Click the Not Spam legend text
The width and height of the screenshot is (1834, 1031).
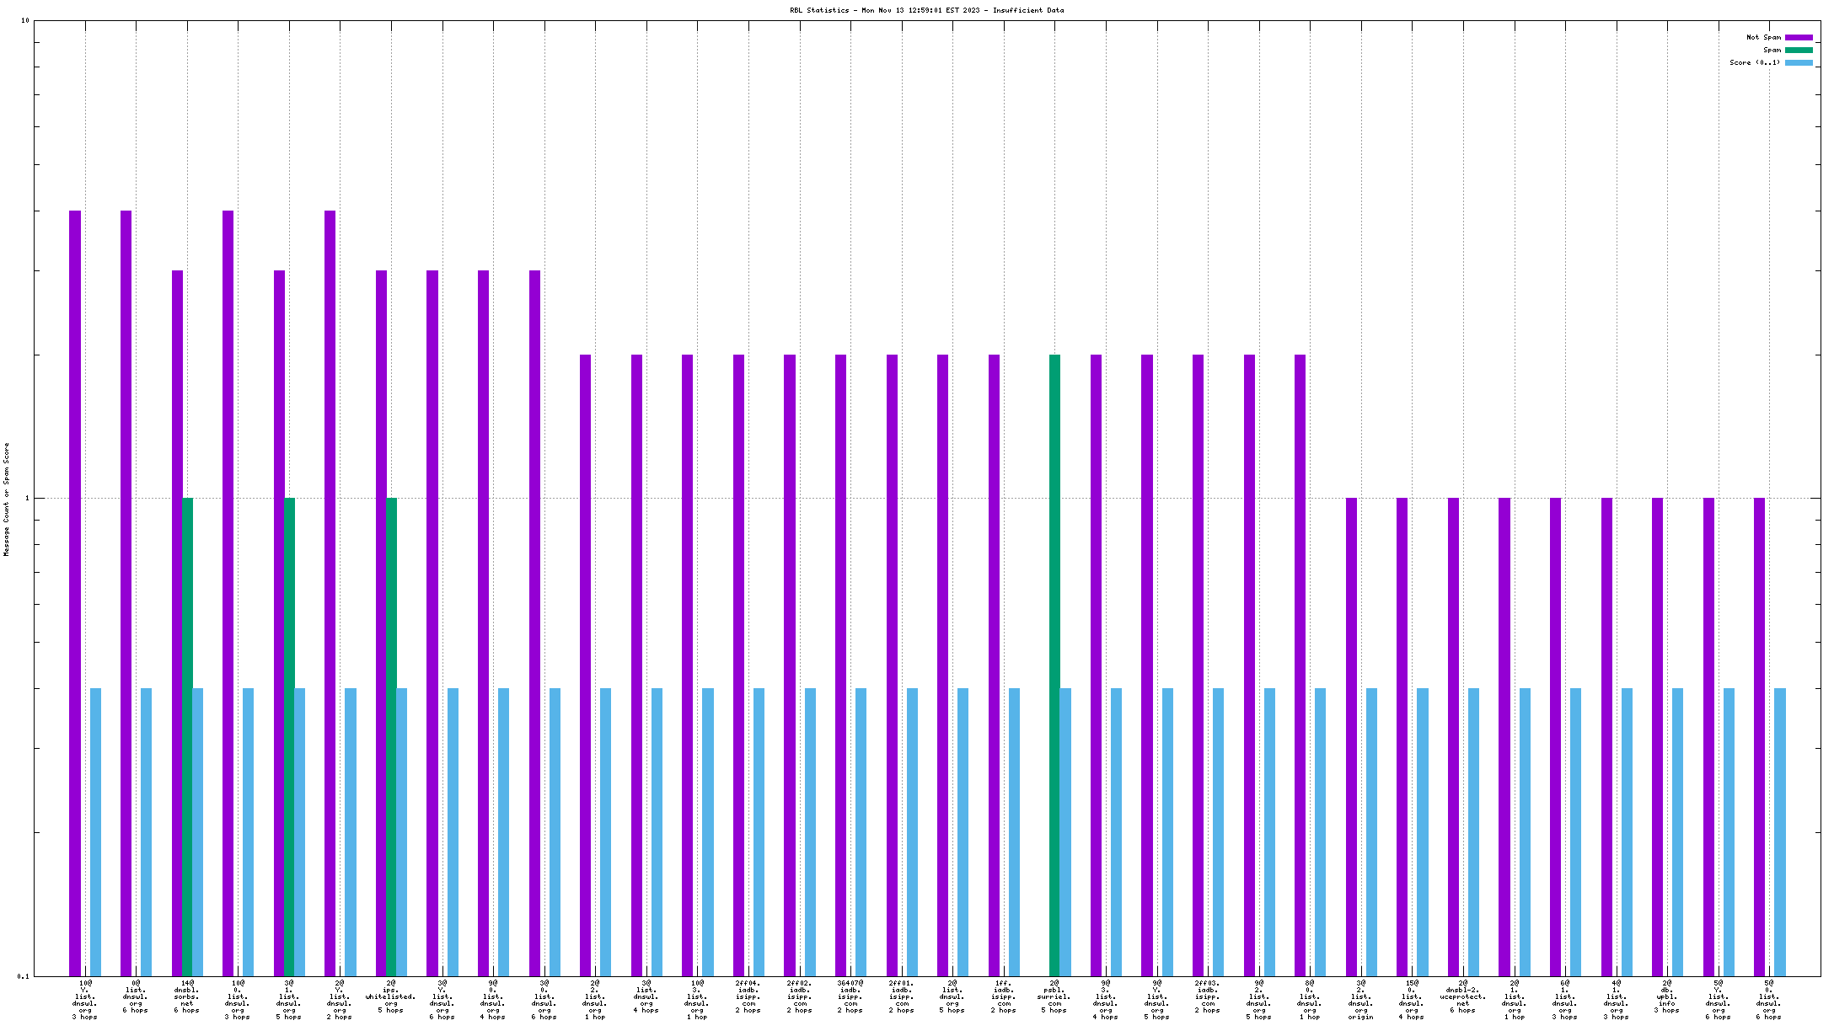(1763, 37)
